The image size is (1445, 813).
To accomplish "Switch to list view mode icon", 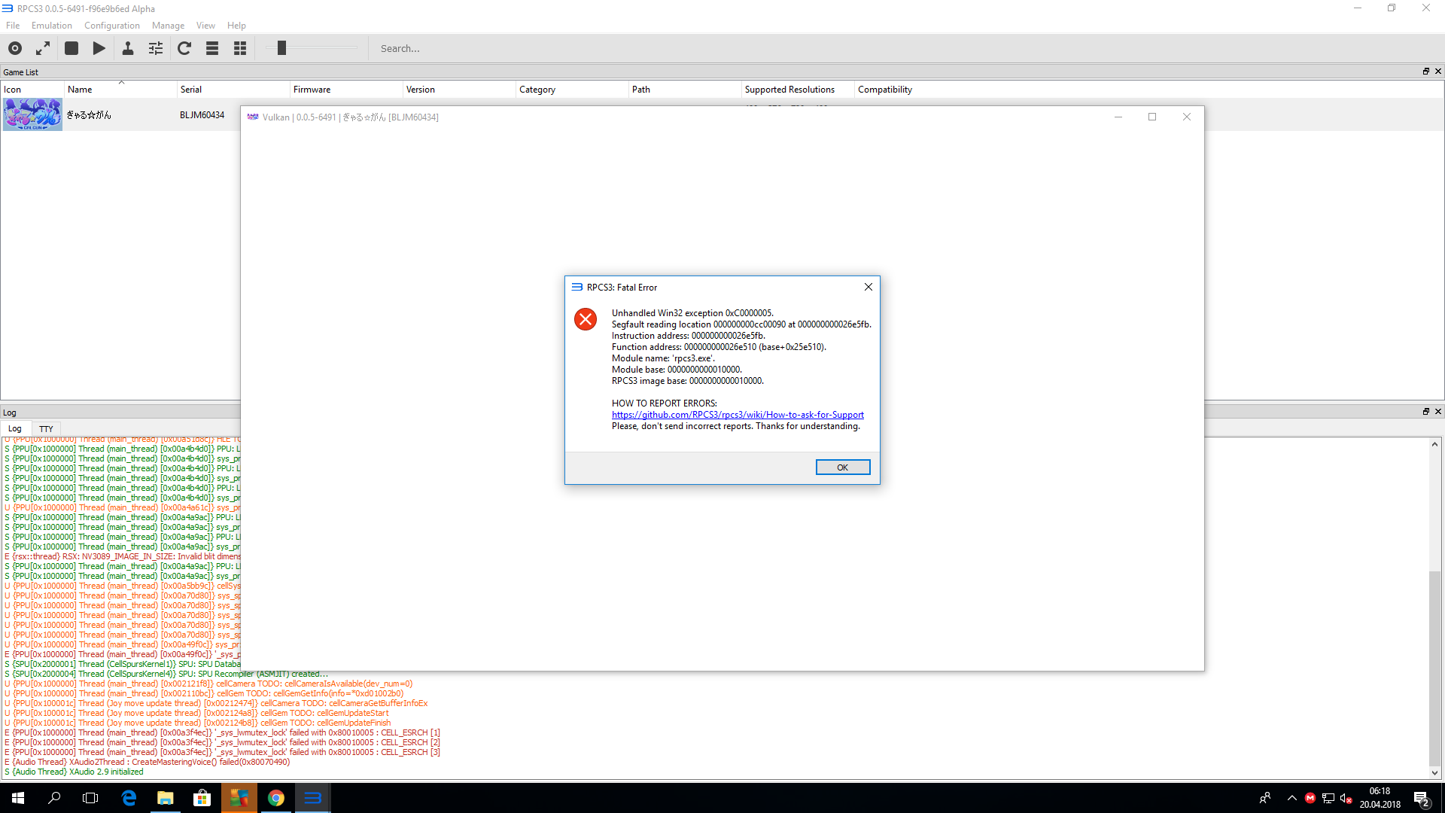I will tap(212, 48).
